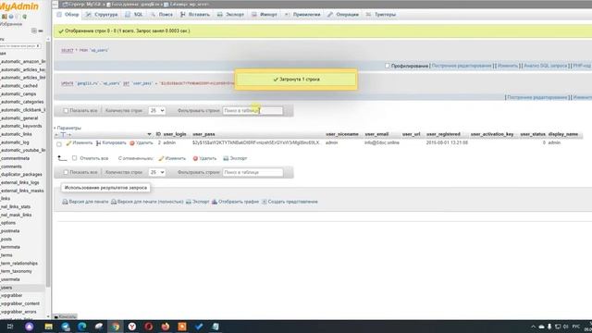Click Создать представление link
Screen dimensions: 592x333
290,202
